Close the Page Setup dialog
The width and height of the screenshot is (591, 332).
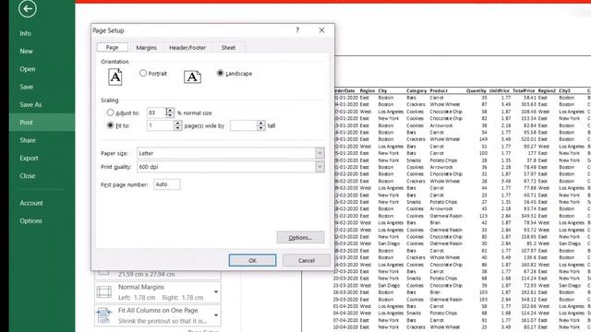coord(321,30)
